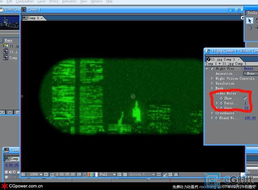Click the Name column header in Project
This screenshot has height=190, width=258.
(x=8, y=40)
